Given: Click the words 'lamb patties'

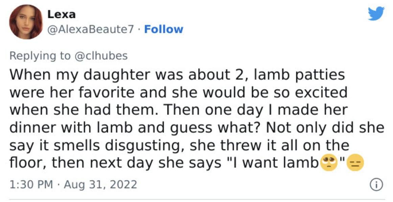Looking at the screenshot, I should 300,75.
